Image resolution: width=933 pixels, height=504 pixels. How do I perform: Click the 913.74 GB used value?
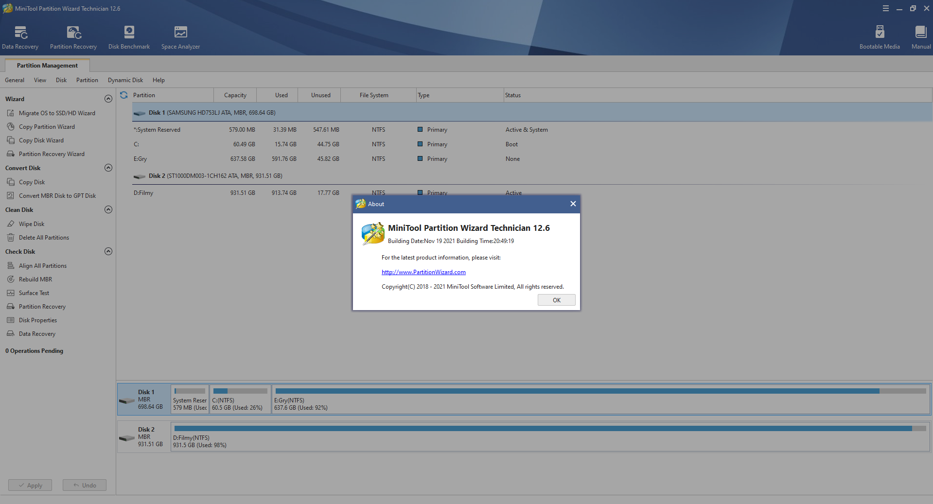pyautogui.click(x=284, y=193)
